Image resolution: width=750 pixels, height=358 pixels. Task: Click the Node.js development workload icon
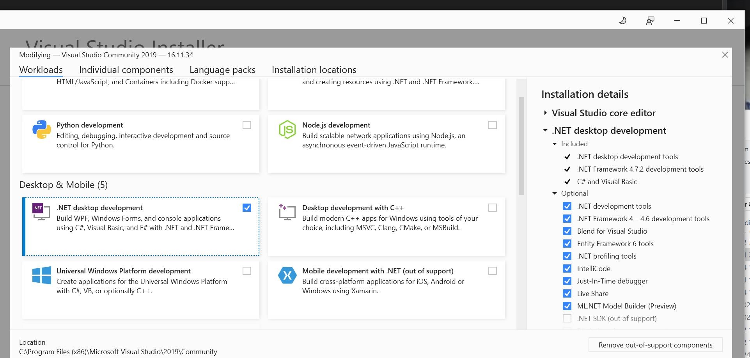click(x=287, y=130)
